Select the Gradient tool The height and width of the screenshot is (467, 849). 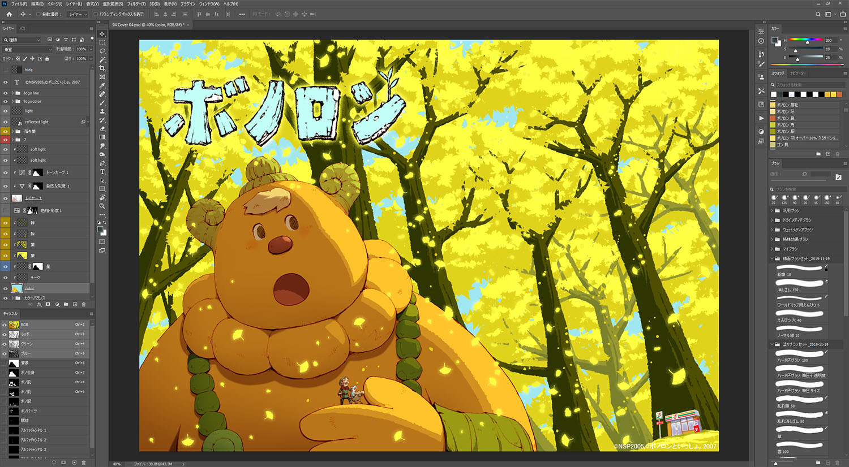click(x=102, y=137)
